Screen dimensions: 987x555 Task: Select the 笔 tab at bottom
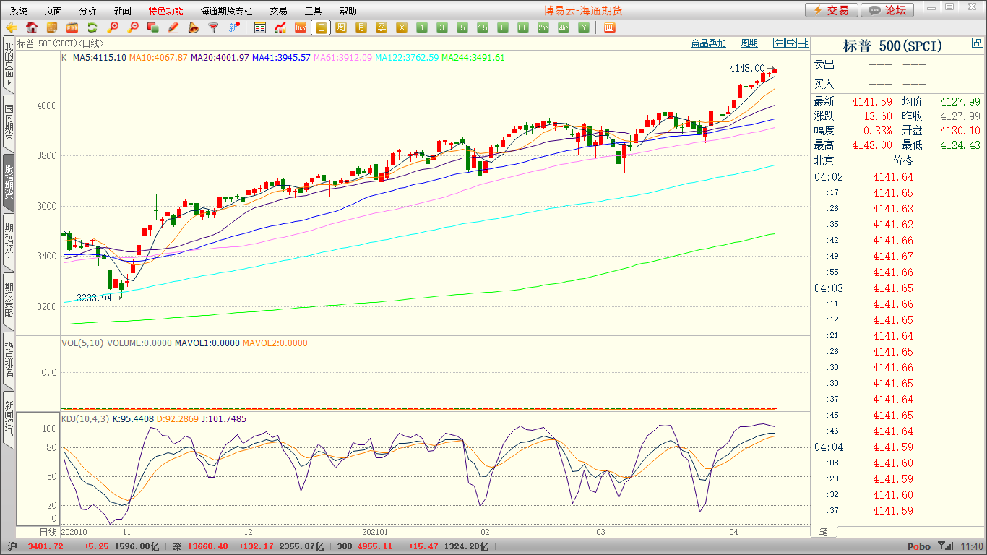(x=823, y=532)
